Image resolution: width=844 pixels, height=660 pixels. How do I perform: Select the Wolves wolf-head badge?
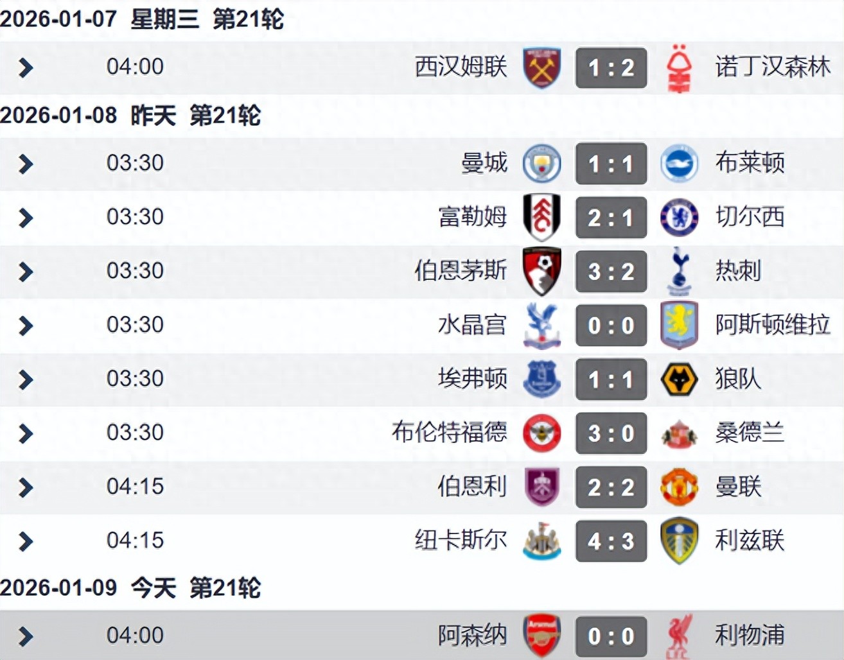pyautogui.click(x=680, y=380)
